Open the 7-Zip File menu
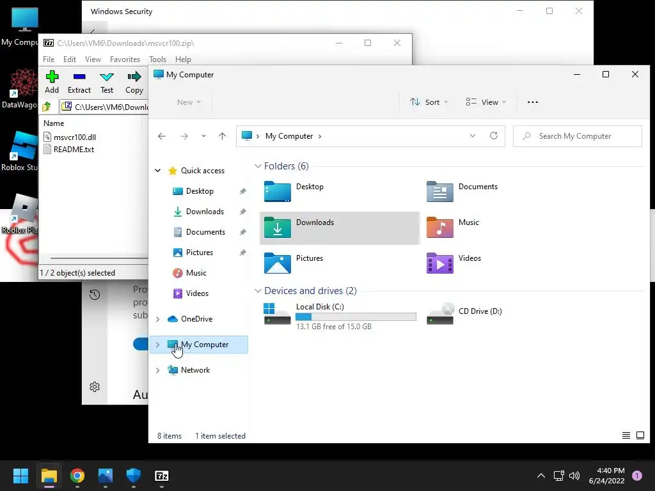655x491 pixels. point(49,59)
